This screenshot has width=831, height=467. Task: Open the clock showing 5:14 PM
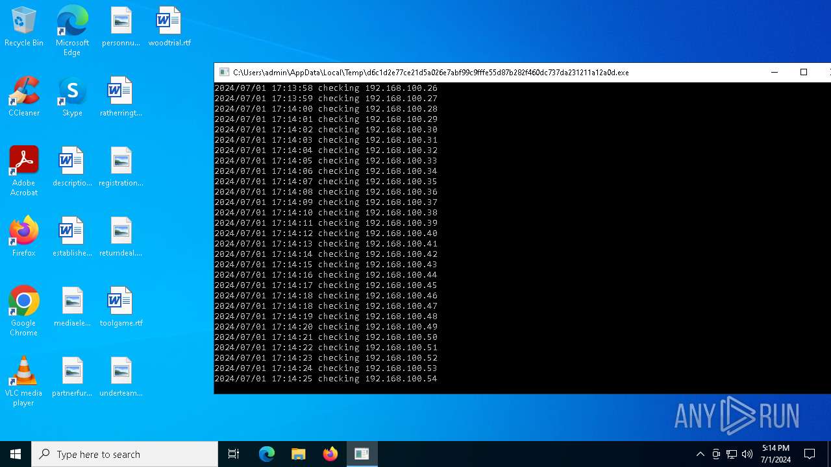(776, 454)
